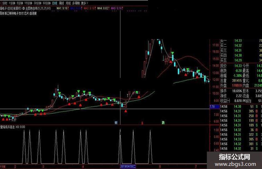Select the 14:56 trade row with volume 31

241,148
